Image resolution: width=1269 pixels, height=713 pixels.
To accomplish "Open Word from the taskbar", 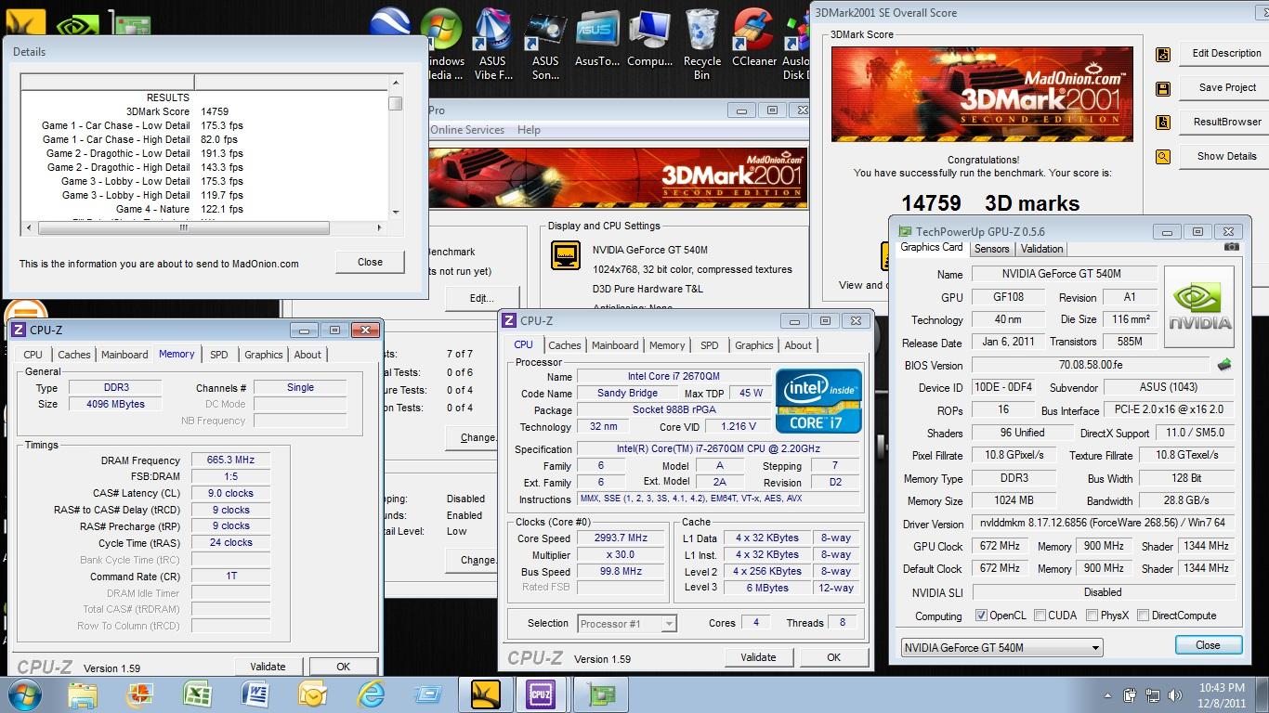I will [x=255, y=694].
